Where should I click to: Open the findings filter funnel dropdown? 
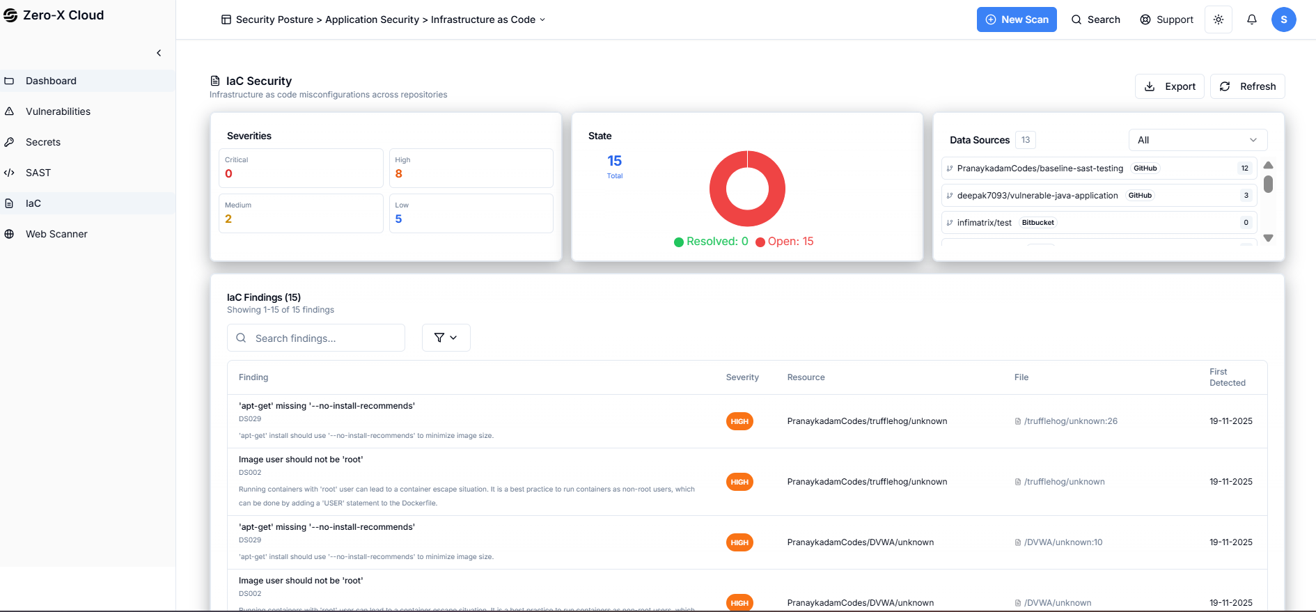[446, 338]
